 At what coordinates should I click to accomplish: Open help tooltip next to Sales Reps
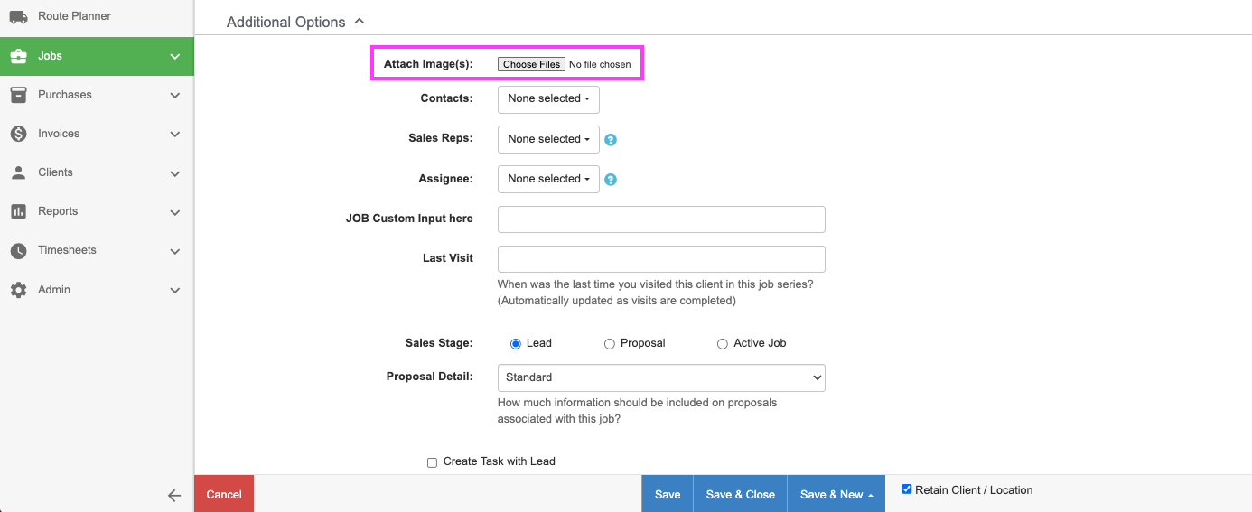(611, 140)
